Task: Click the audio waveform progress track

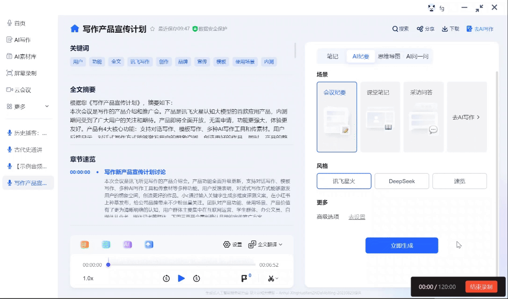Action: pyautogui.click(x=182, y=265)
